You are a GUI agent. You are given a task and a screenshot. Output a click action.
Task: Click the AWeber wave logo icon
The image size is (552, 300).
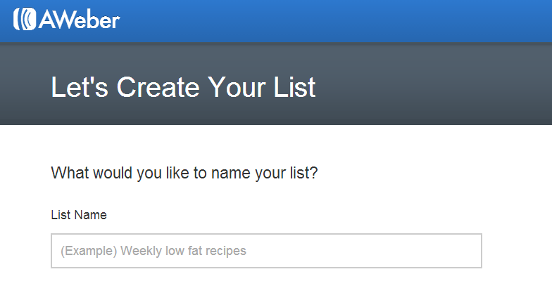click(25, 20)
